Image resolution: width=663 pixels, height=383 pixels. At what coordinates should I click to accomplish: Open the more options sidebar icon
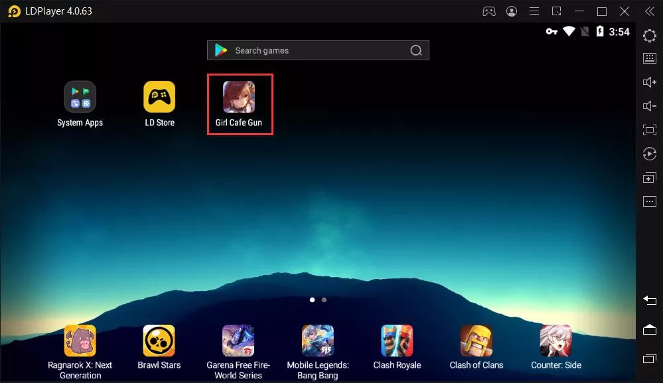pos(649,201)
